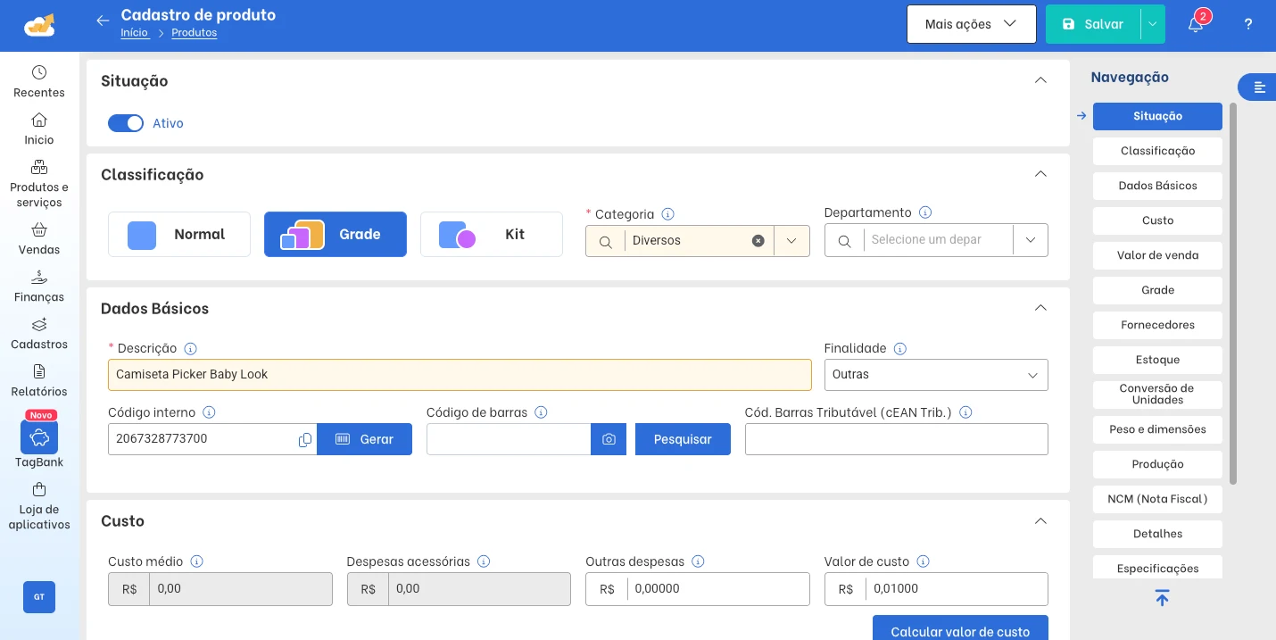Go to Inicio in the sidebar
The image size is (1276, 640).
pos(39,129)
